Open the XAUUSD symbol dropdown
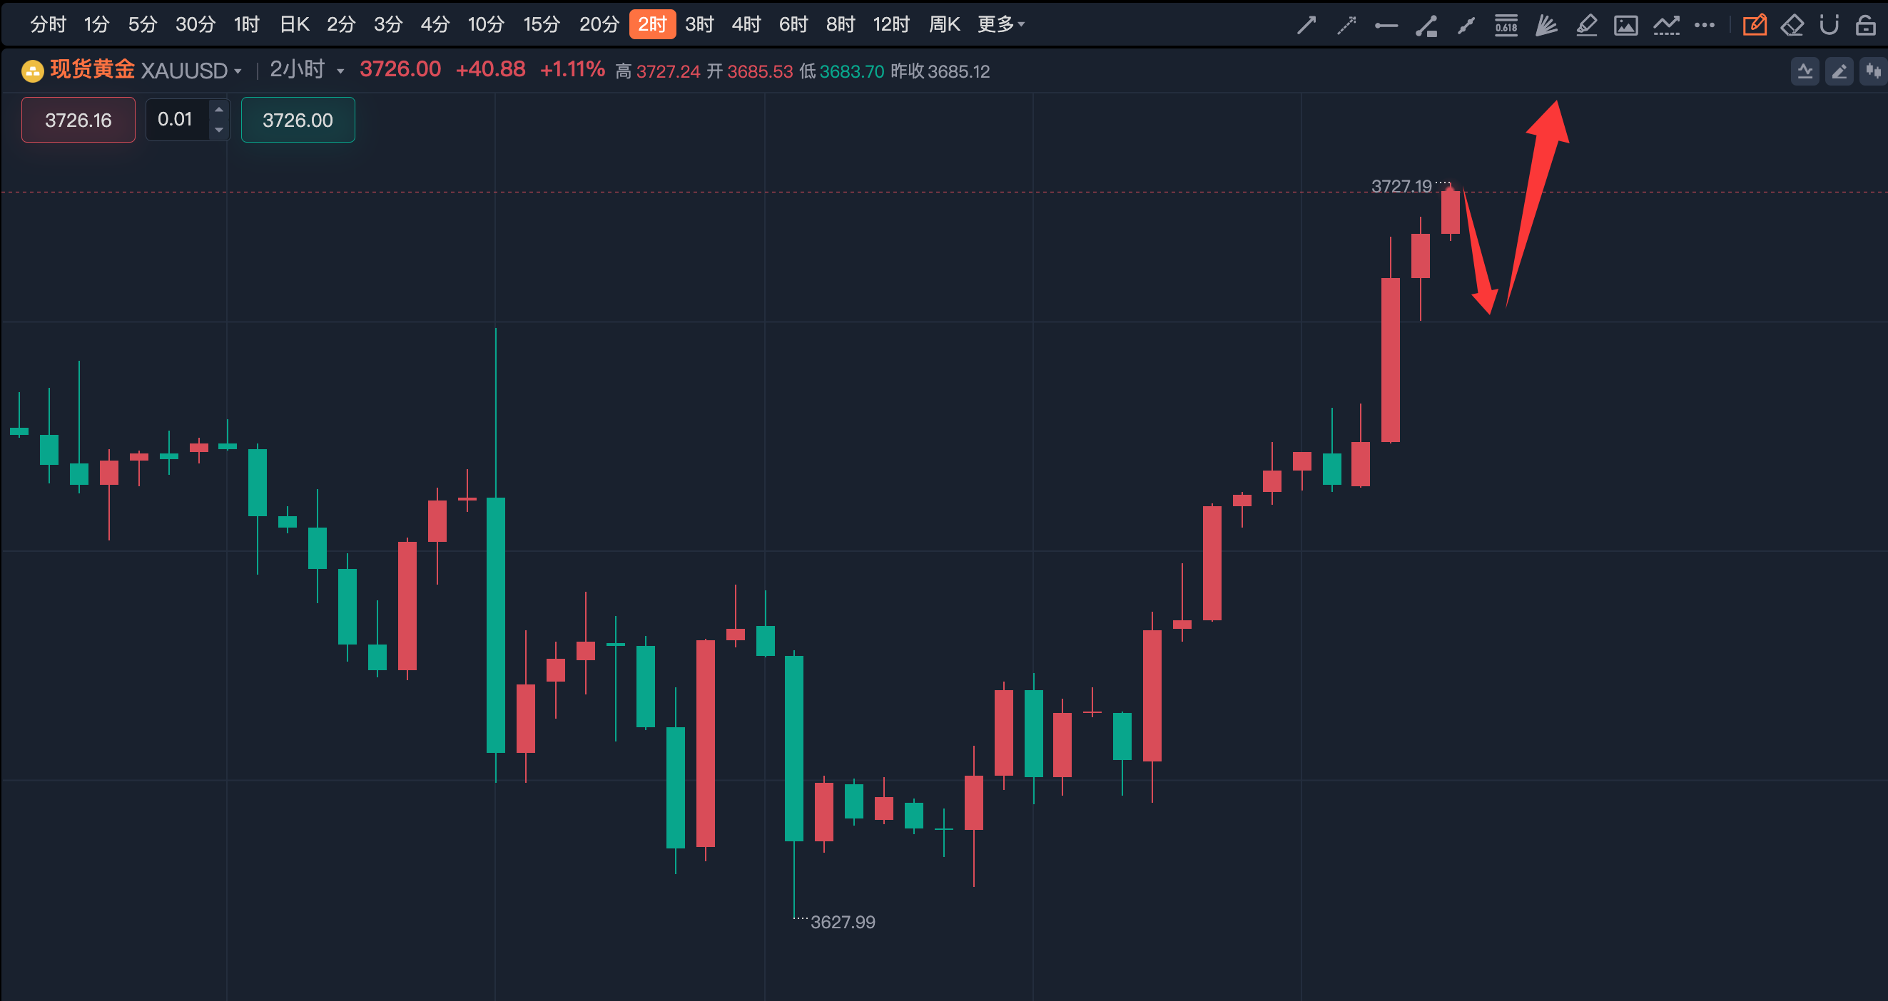The width and height of the screenshot is (1888, 1001). click(x=238, y=71)
